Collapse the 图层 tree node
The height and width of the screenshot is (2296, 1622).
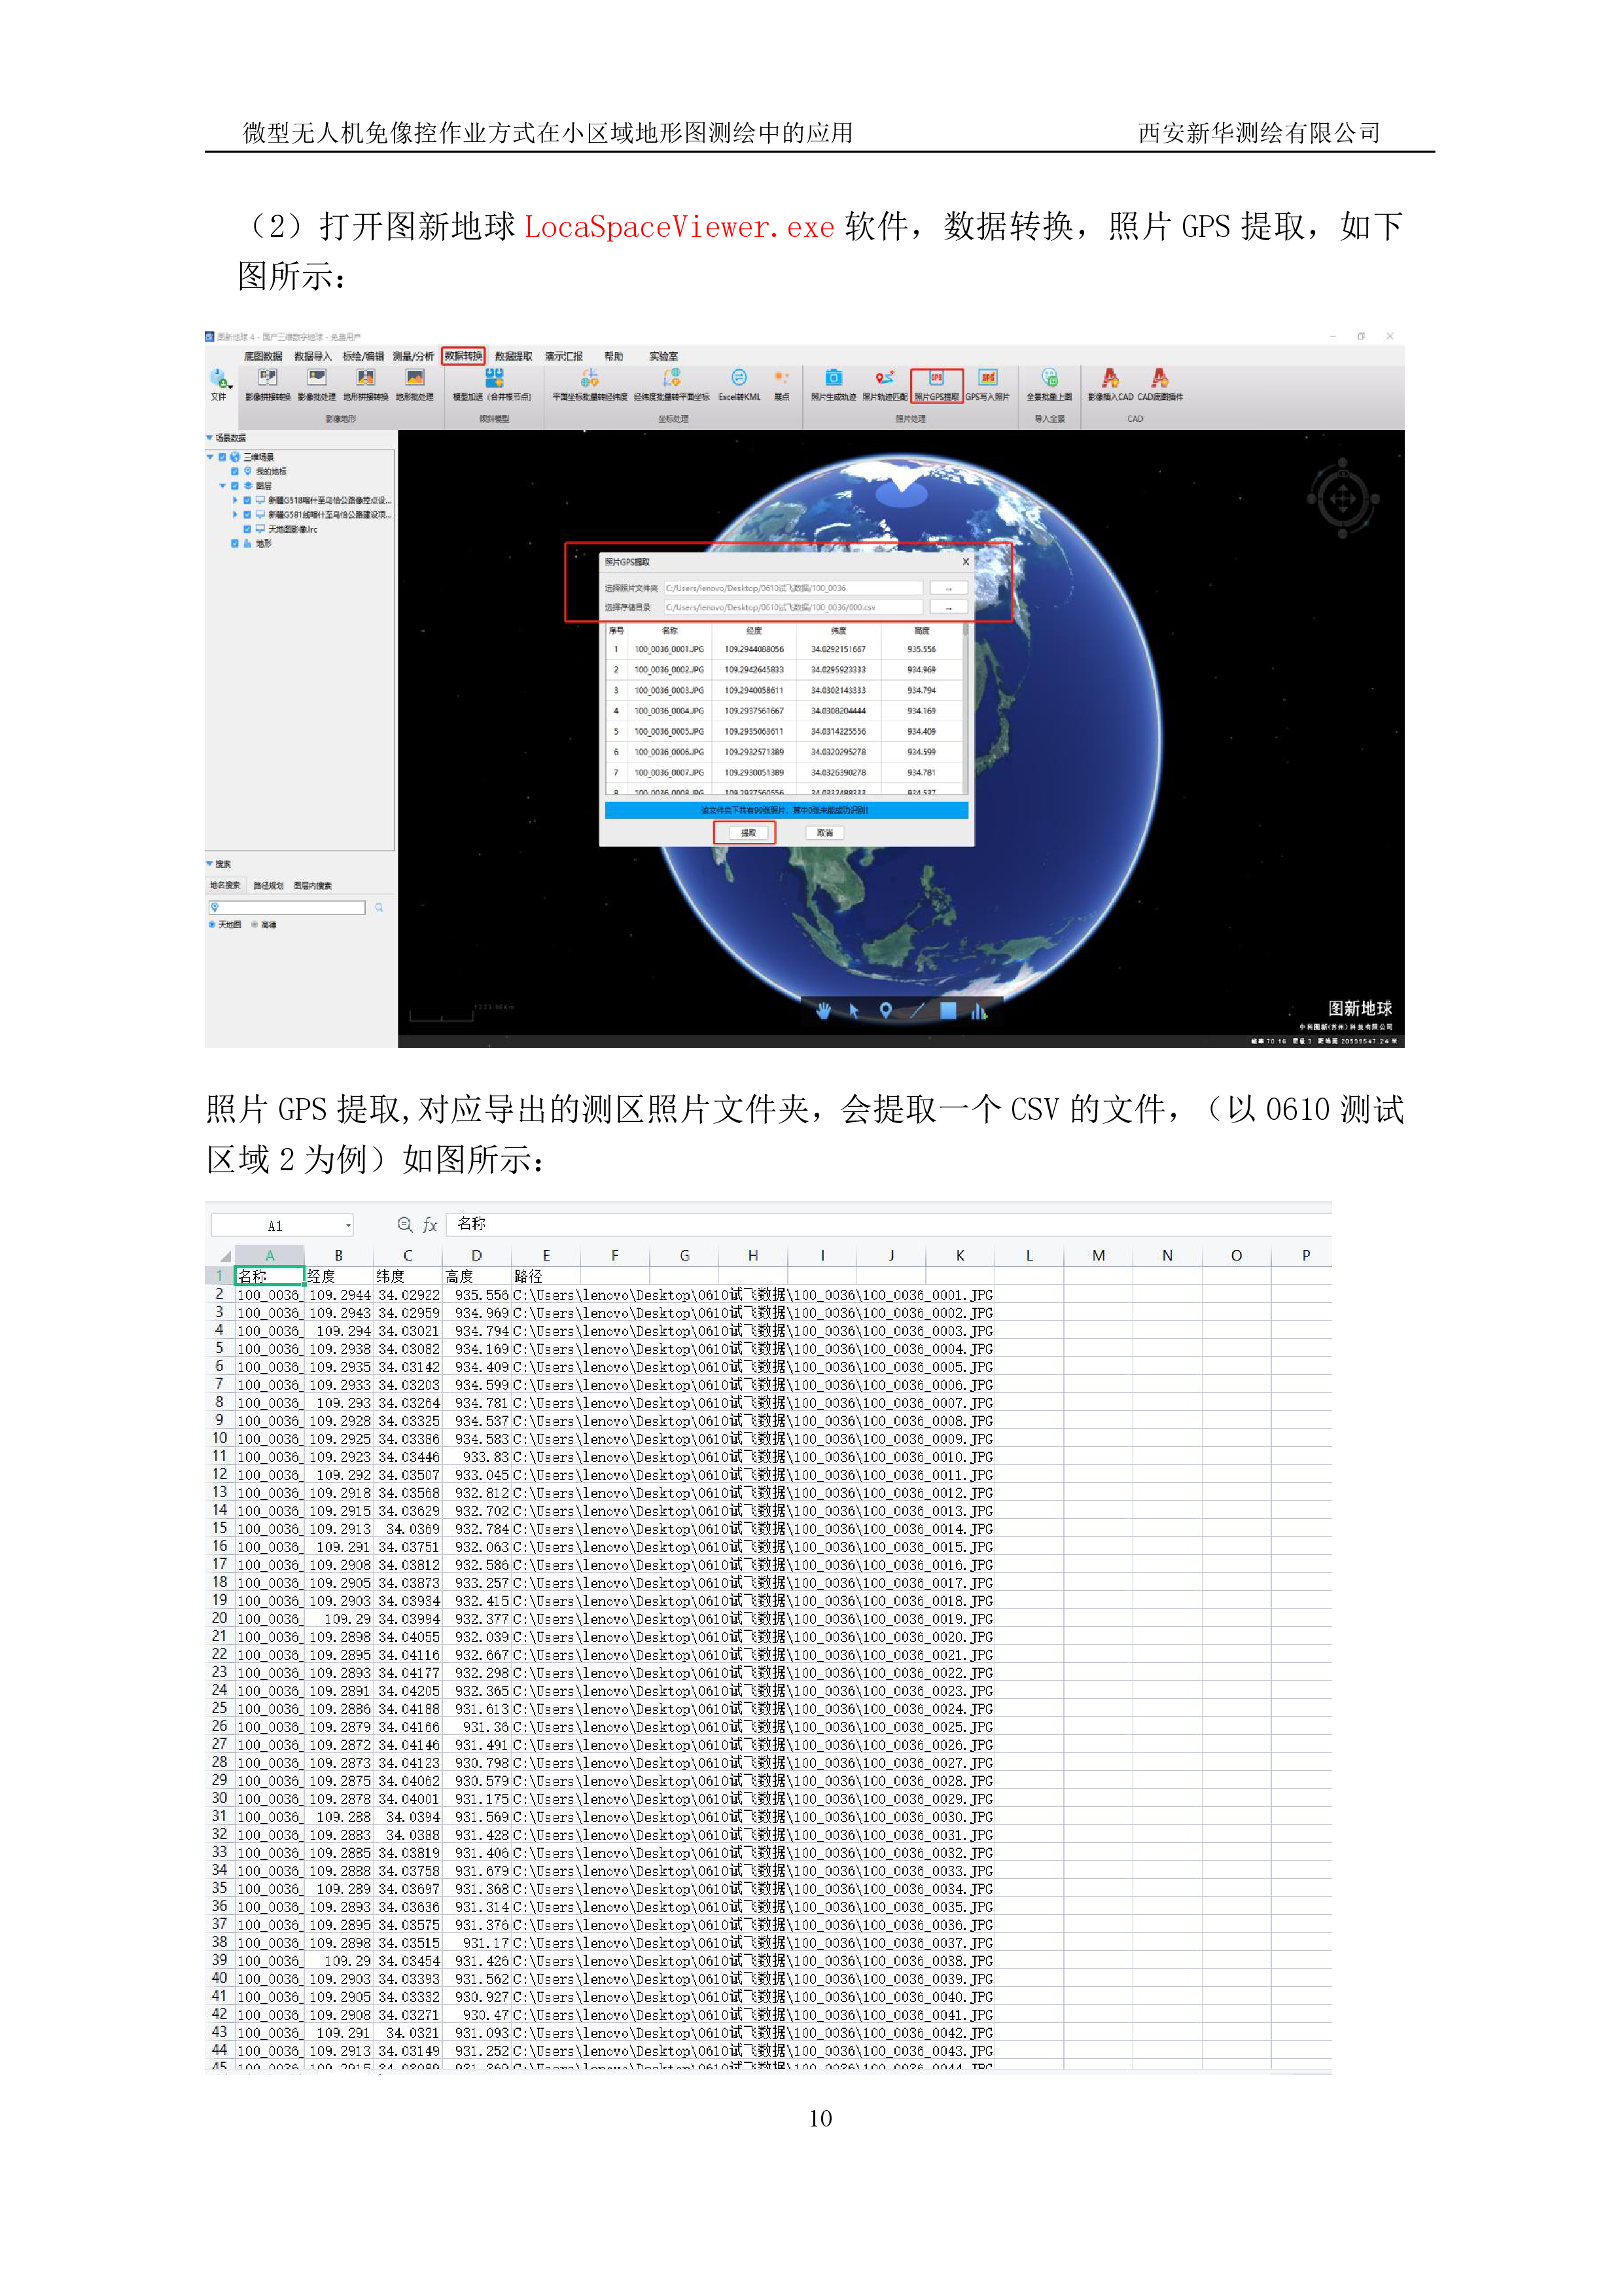tap(223, 486)
